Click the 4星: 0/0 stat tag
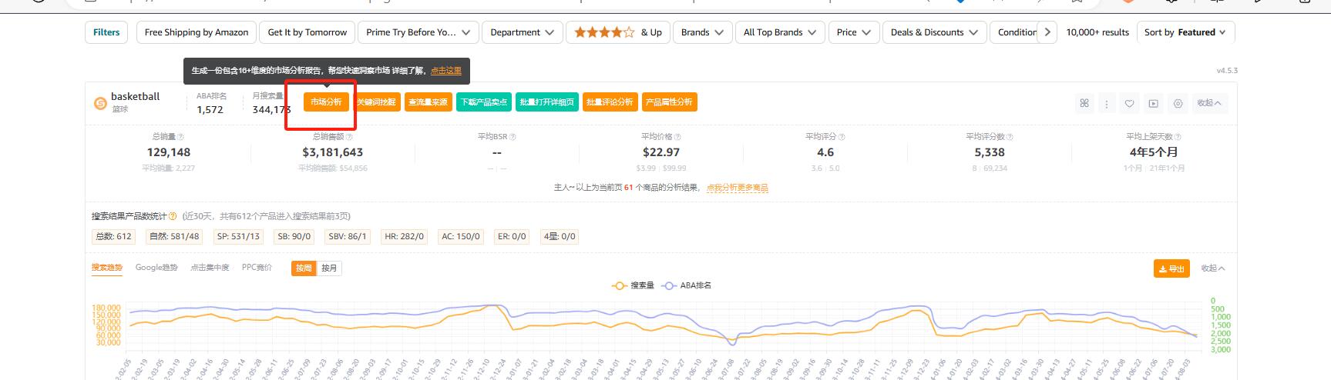 (560, 237)
